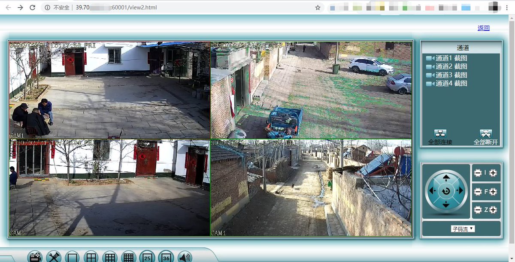Choose the 25-channel layout icon
Image resolution: width=515 pixels, height=262 pixels.
click(147, 256)
